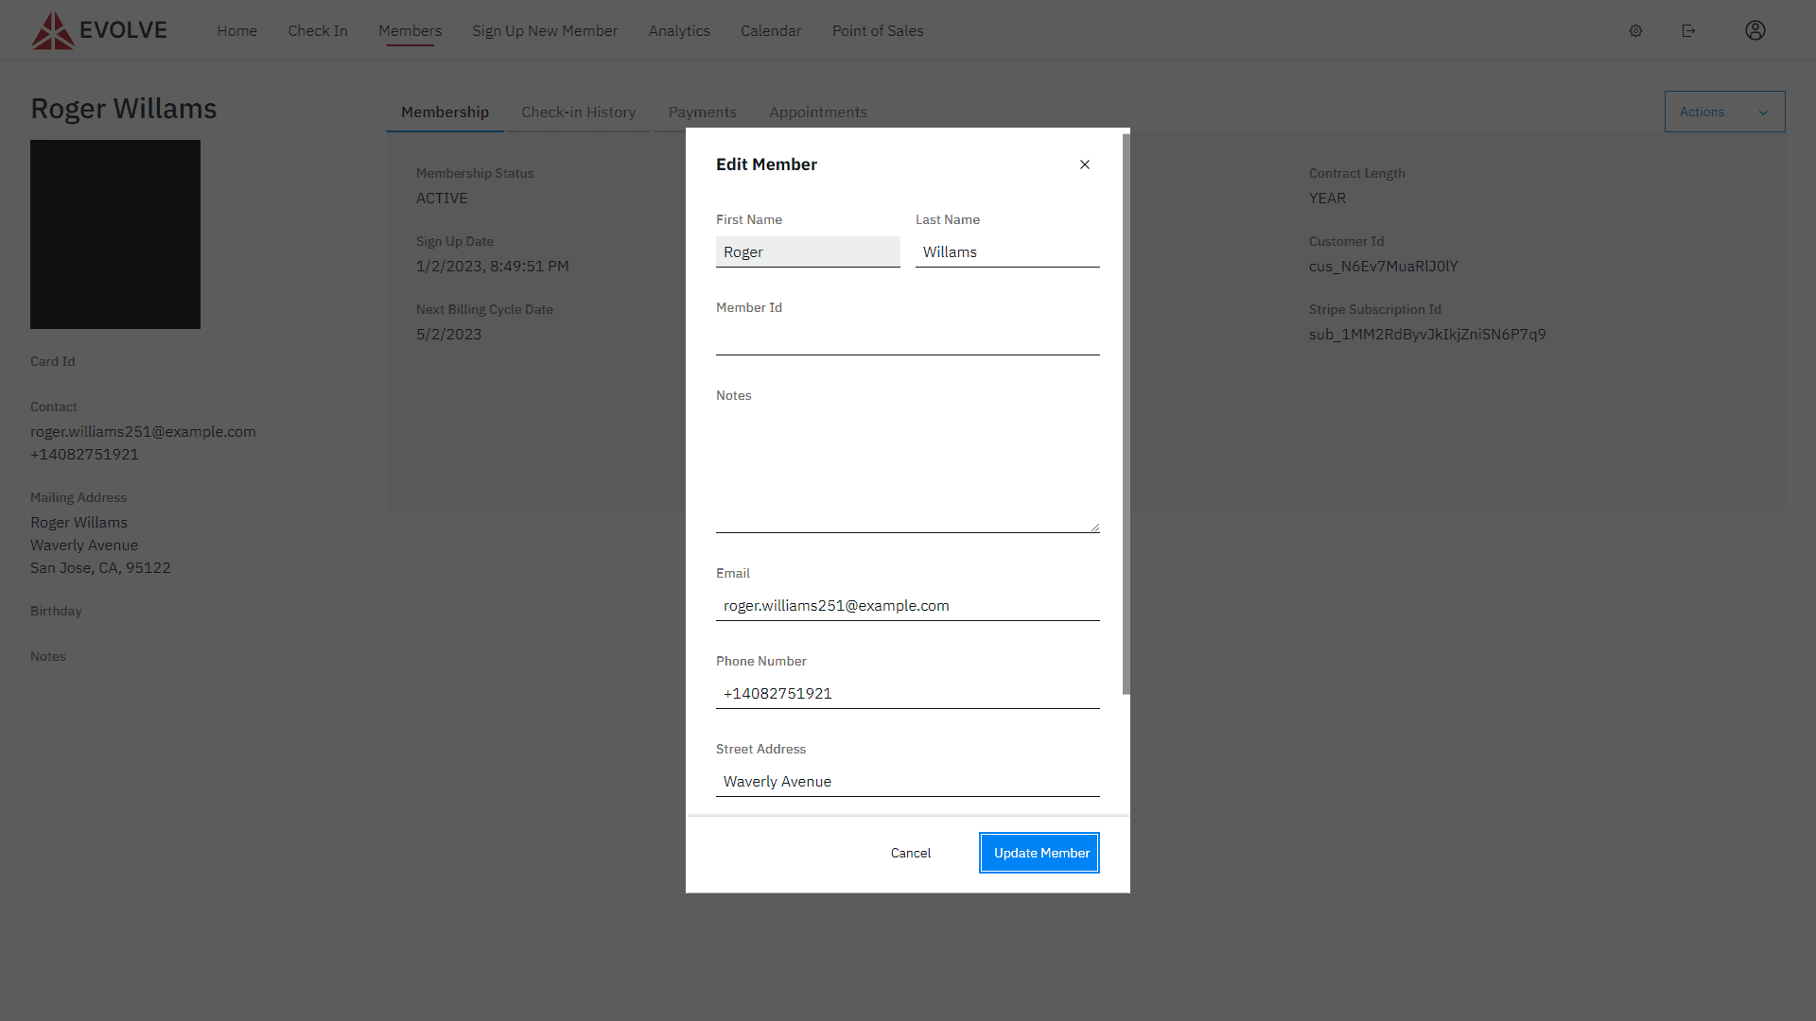Open the Calendar page
1816x1021 pixels.
[x=771, y=30]
